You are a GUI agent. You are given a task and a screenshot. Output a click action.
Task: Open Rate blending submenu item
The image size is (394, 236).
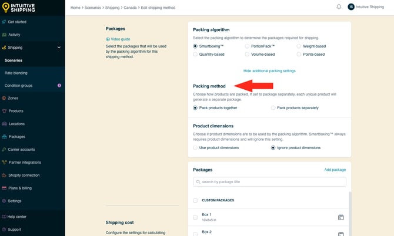(16, 73)
